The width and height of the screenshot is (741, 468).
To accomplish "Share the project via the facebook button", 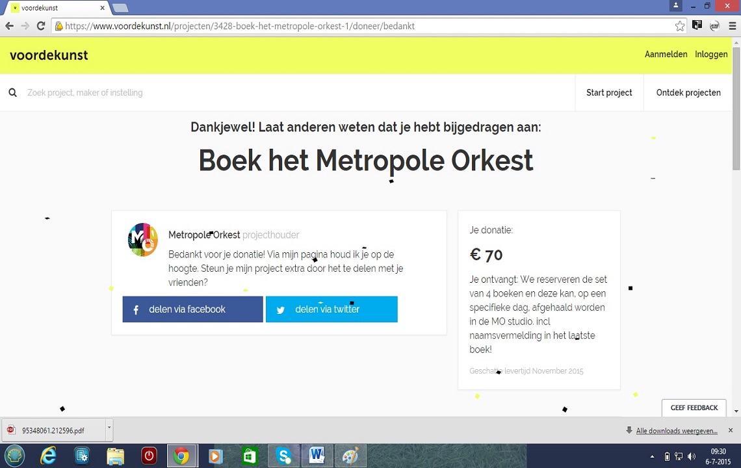I will pos(193,309).
